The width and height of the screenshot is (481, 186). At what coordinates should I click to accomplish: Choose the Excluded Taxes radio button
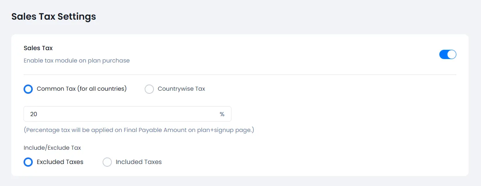28,162
